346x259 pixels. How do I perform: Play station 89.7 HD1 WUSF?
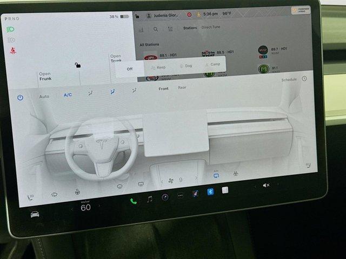point(272,52)
